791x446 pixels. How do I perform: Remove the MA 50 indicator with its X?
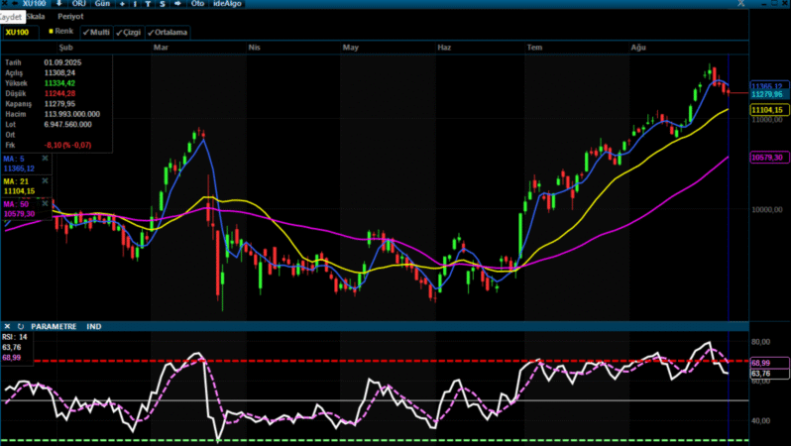point(45,204)
